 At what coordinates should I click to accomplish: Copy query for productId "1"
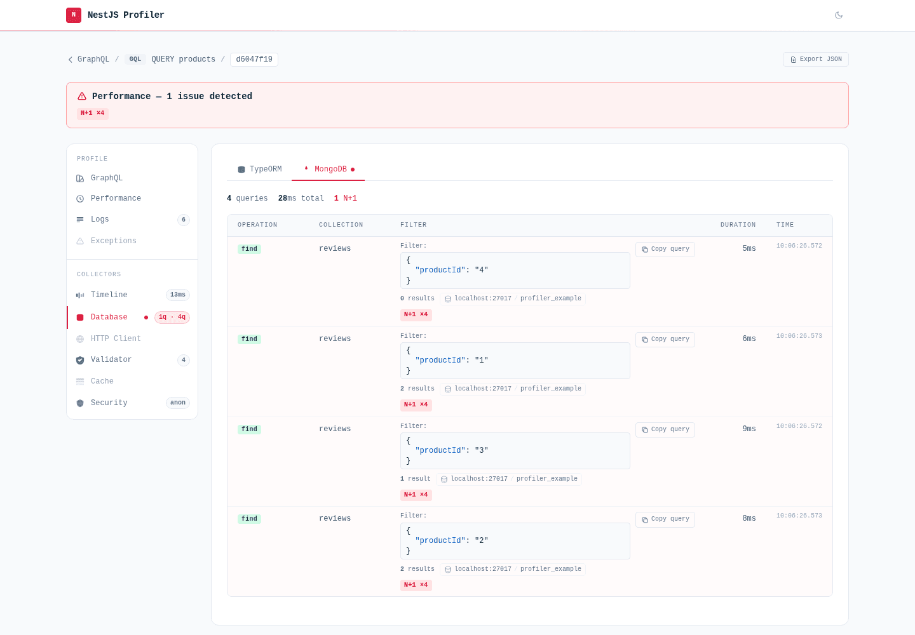tap(665, 340)
